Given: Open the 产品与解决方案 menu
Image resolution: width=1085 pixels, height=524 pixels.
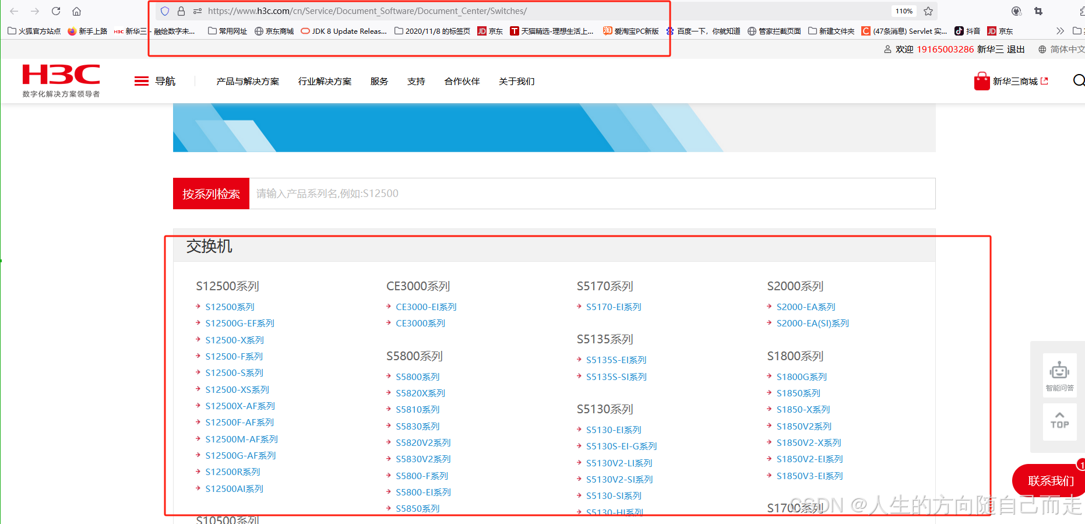Looking at the screenshot, I should point(248,81).
